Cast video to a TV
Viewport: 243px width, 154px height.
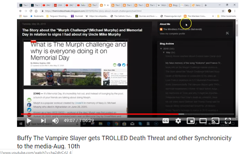pos(215,121)
